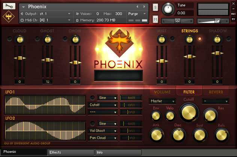Toggle the CHOIR layer LED

tap(65, 39)
